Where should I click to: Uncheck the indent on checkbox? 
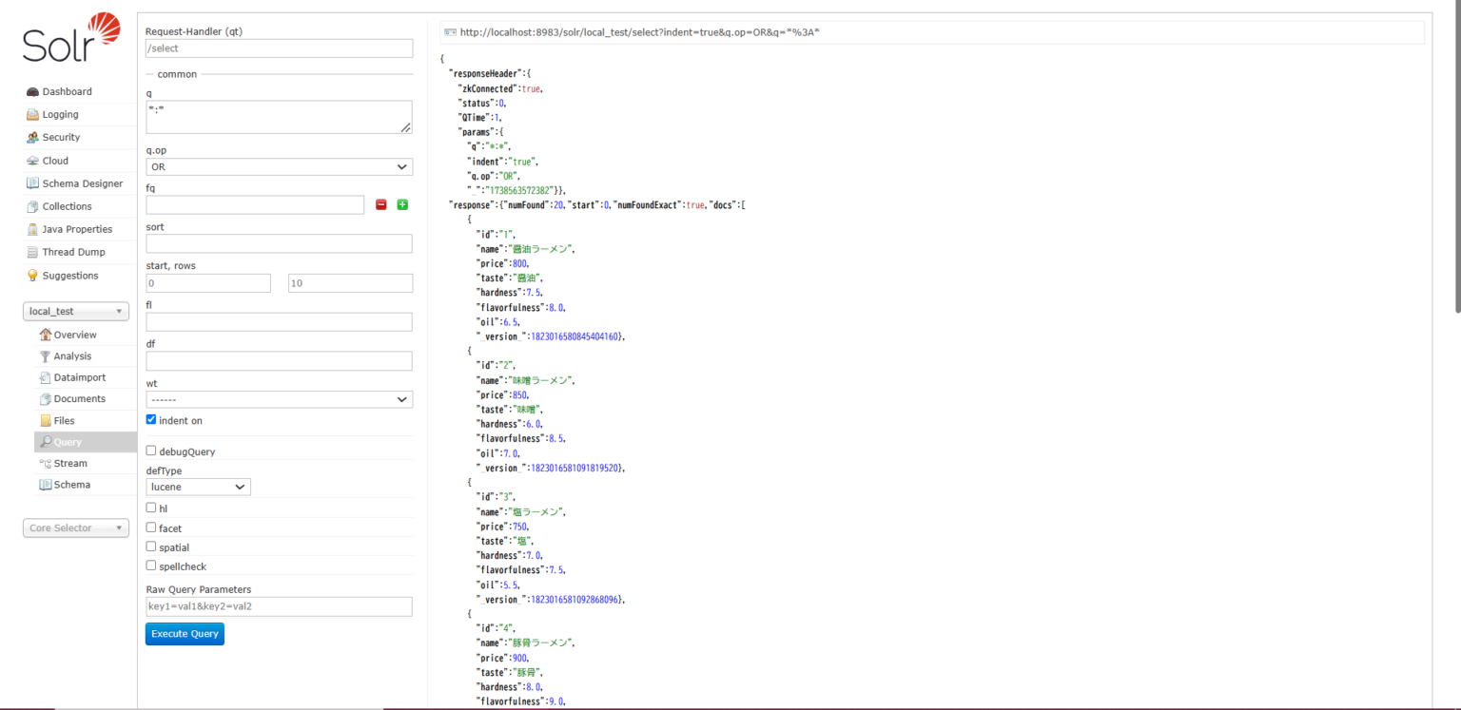tap(151, 419)
